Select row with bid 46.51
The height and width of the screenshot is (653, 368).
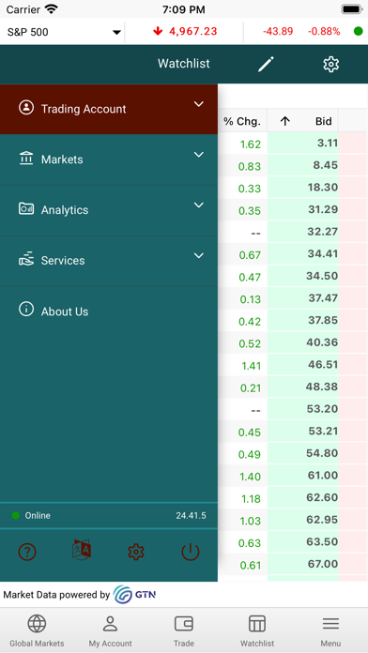click(293, 365)
